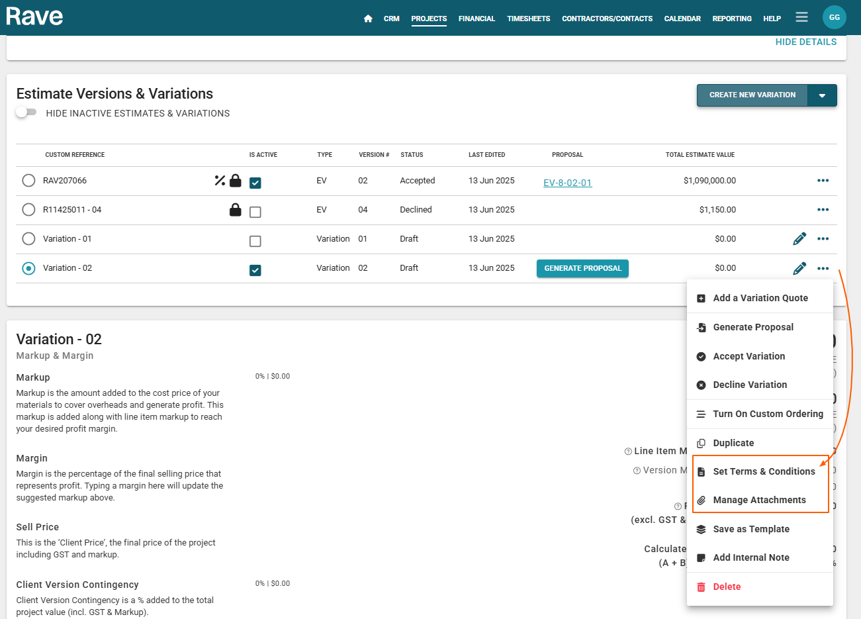Click the Generate Proposal button
Image resolution: width=861 pixels, height=619 pixels.
[x=582, y=268]
